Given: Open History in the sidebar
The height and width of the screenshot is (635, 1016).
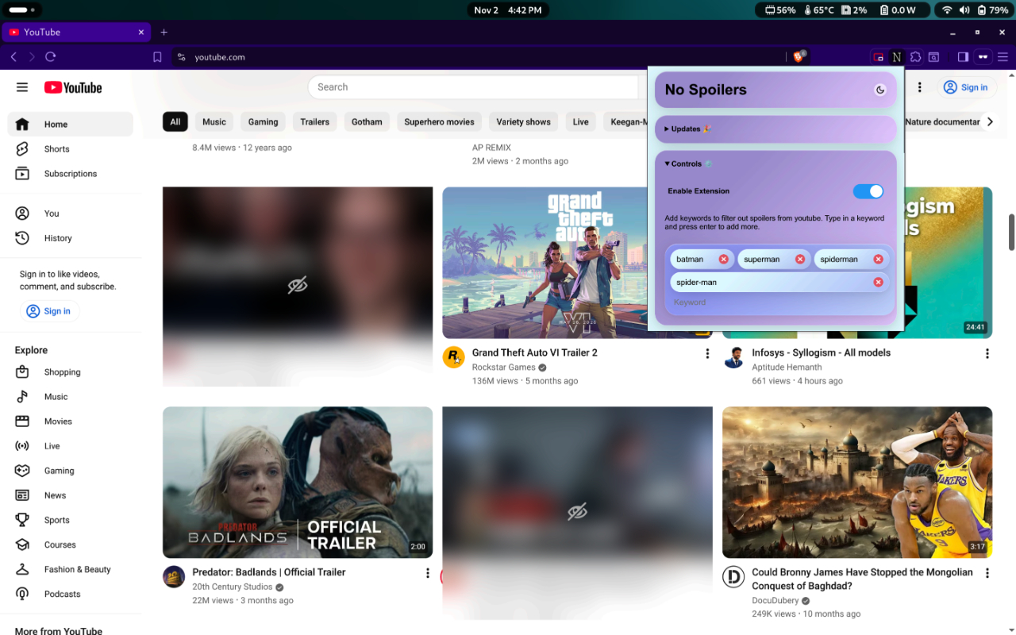Looking at the screenshot, I should 71,238.
